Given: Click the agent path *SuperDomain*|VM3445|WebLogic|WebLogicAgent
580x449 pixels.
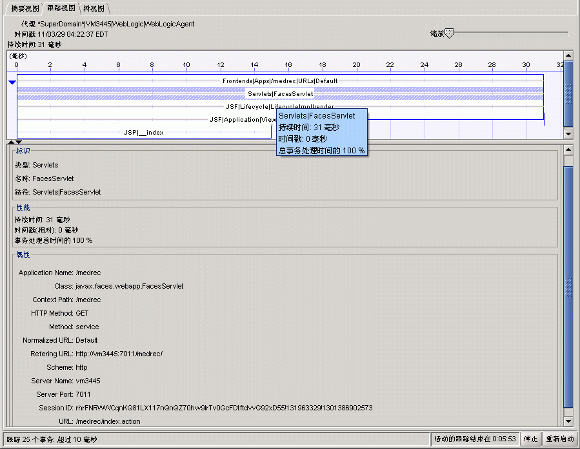Looking at the screenshot, I should coord(115,24).
